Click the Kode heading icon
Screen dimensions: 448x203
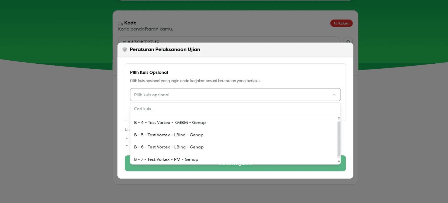[x=120, y=23]
